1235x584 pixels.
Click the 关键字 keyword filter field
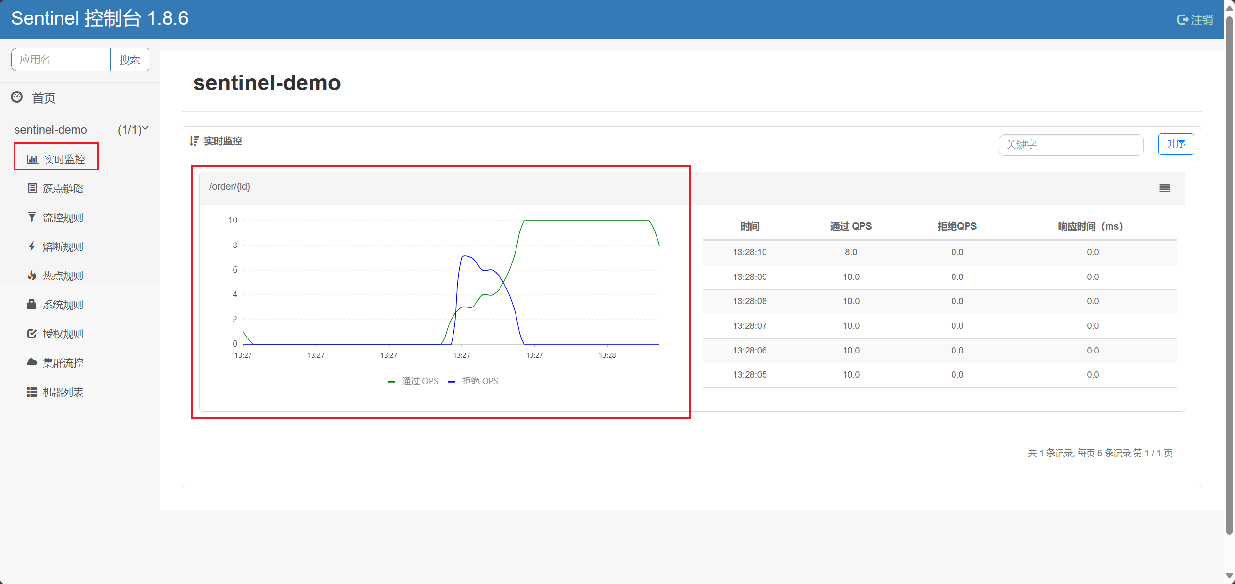pyautogui.click(x=1070, y=145)
